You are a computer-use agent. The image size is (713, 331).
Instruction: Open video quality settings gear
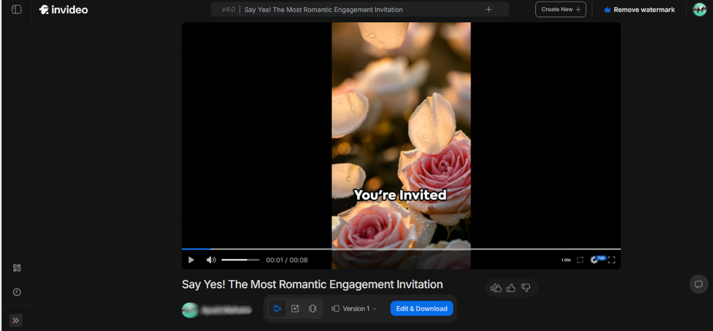[x=593, y=260]
